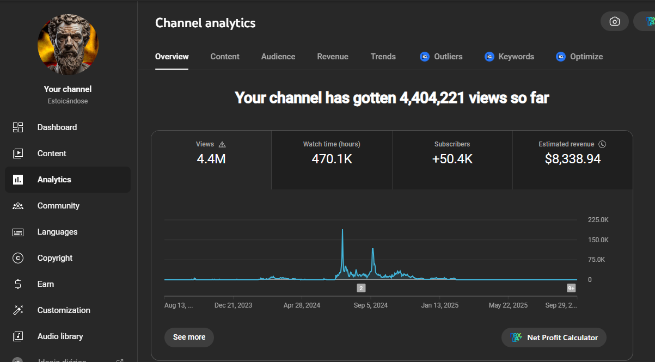Click the warning triangle next to Views
This screenshot has height=362, width=655.
pyautogui.click(x=222, y=144)
